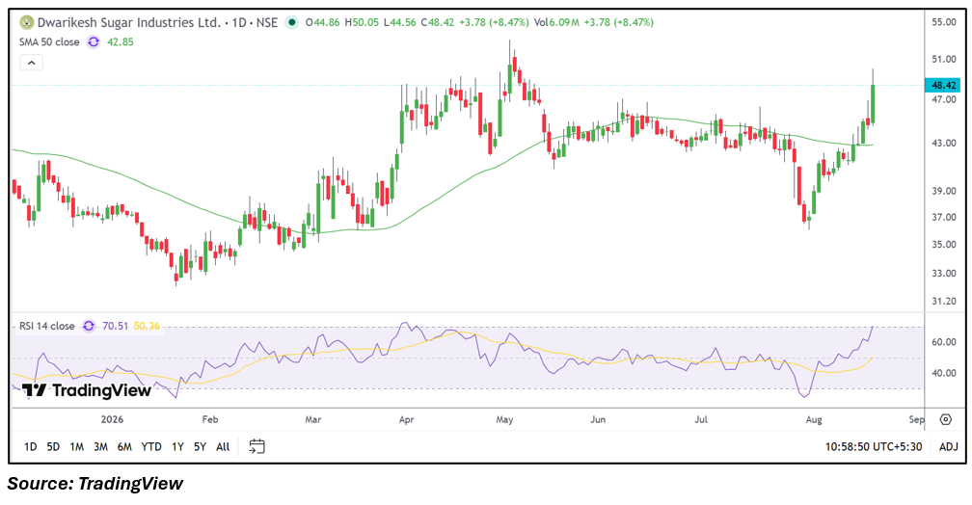Screen dimensions: 972x505
Task: Click the 2026 label on time axis
Action: 112,419
